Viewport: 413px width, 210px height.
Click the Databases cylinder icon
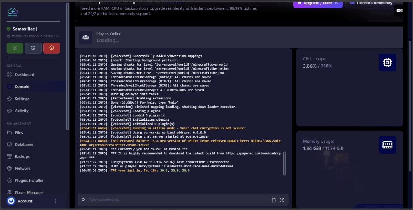pyautogui.click(x=10, y=144)
